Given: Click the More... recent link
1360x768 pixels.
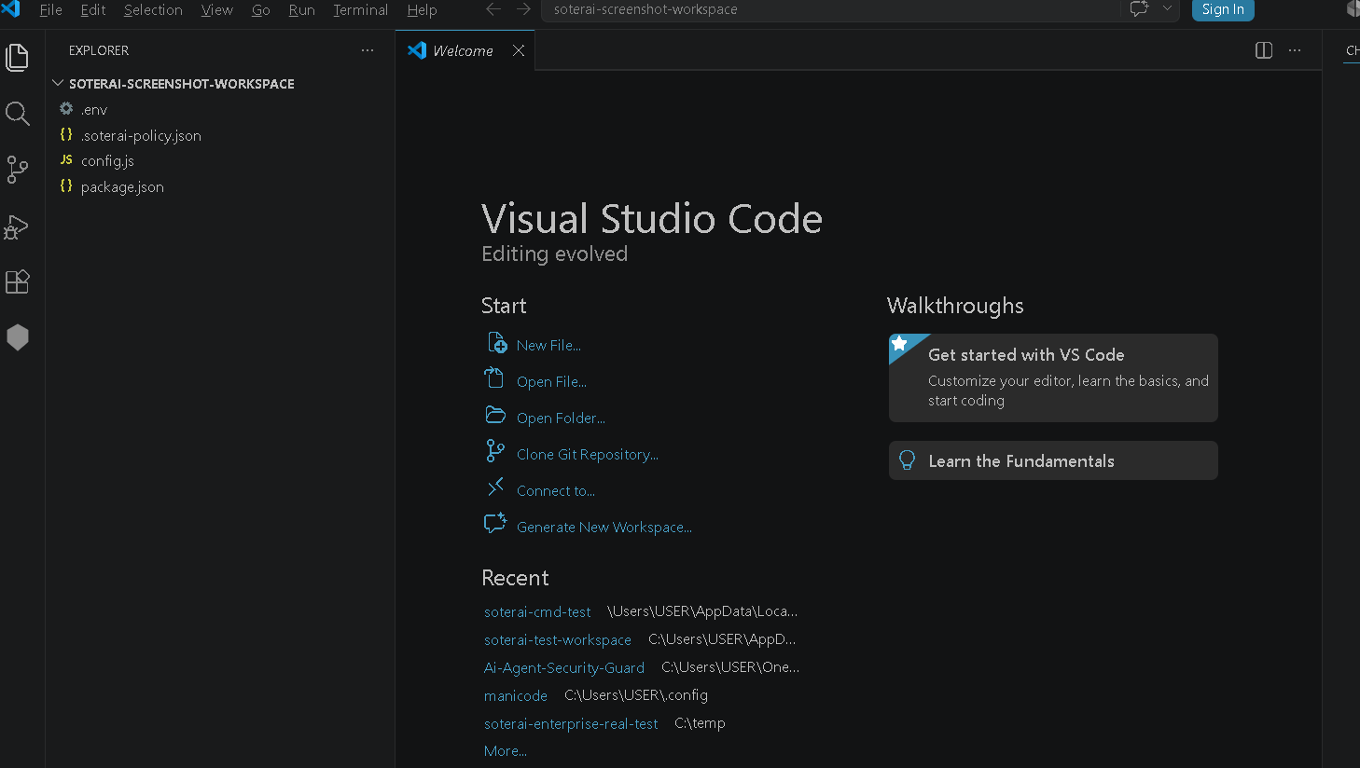Looking at the screenshot, I should pyautogui.click(x=506, y=751).
